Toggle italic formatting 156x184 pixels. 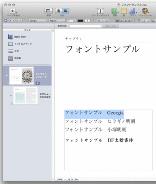point(103,20)
